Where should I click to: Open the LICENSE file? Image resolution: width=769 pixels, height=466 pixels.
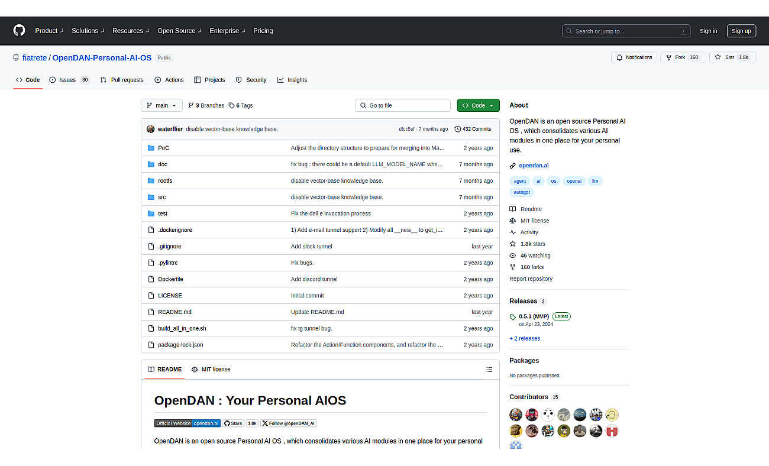tap(170, 296)
